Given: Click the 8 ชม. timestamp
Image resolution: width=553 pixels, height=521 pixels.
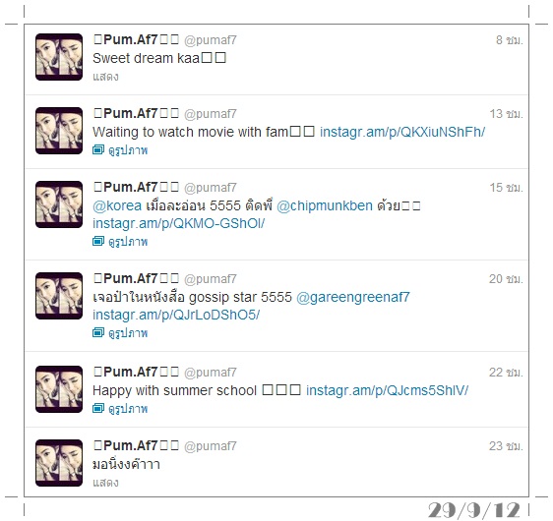Looking at the screenshot, I should pos(510,40).
